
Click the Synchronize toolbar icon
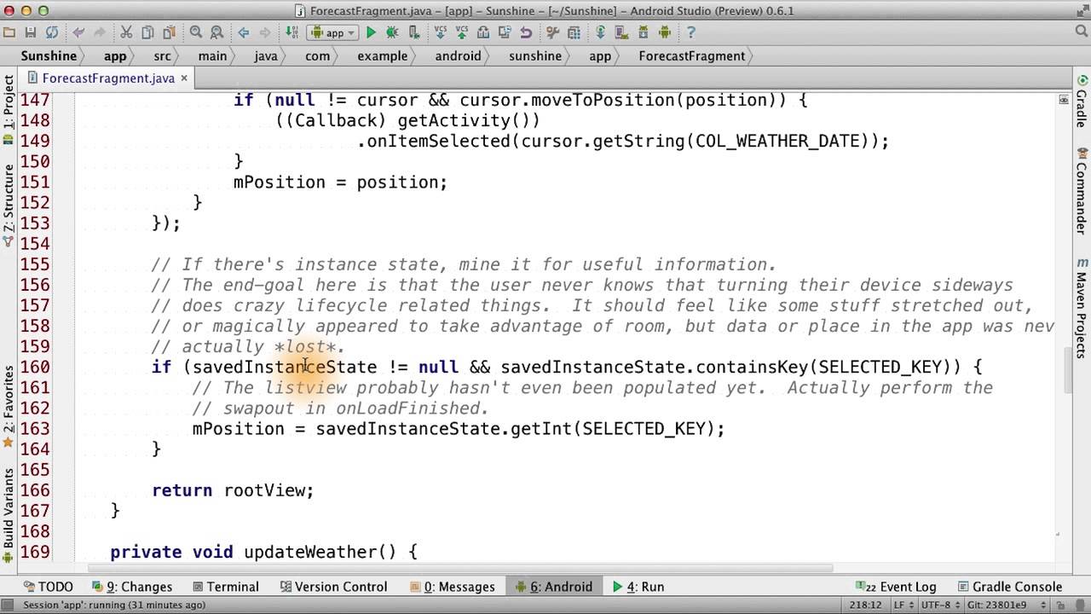pyautogui.click(x=52, y=32)
